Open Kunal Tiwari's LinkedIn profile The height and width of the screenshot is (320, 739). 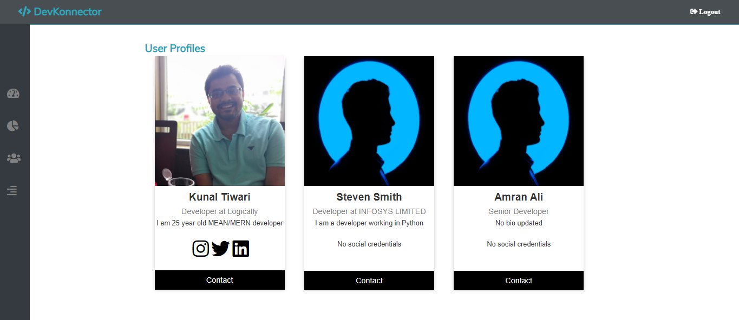[240, 248]
